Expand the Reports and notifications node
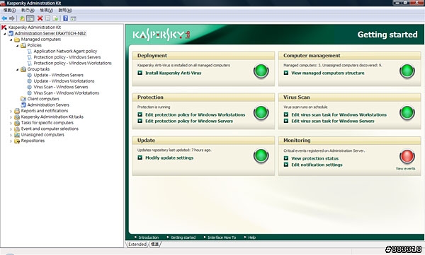 point(11,111)
